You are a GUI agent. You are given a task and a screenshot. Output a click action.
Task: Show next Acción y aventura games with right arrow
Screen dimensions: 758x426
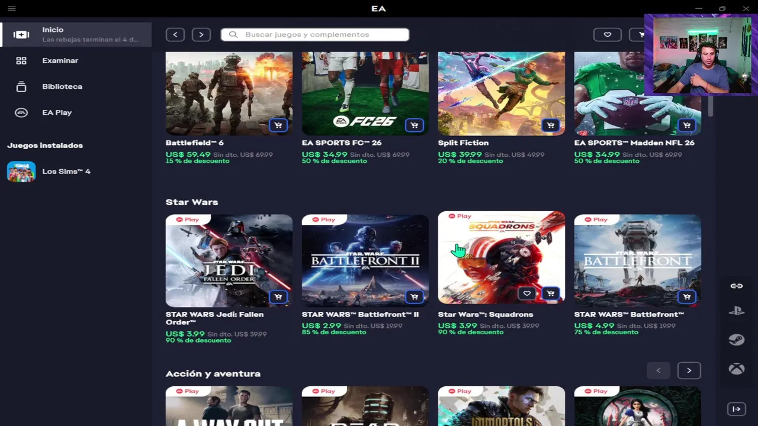click(x=689, y=370)
